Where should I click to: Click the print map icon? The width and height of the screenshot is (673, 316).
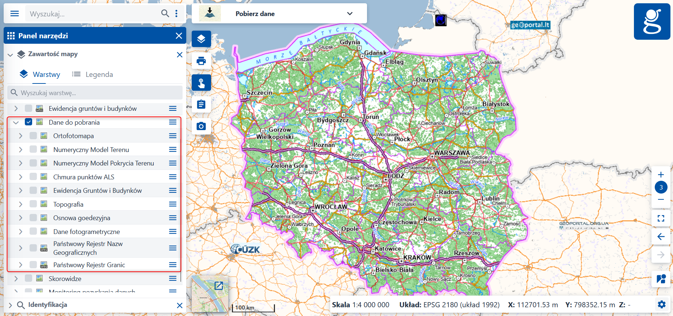pyautogui.click(x=201, y=61)
